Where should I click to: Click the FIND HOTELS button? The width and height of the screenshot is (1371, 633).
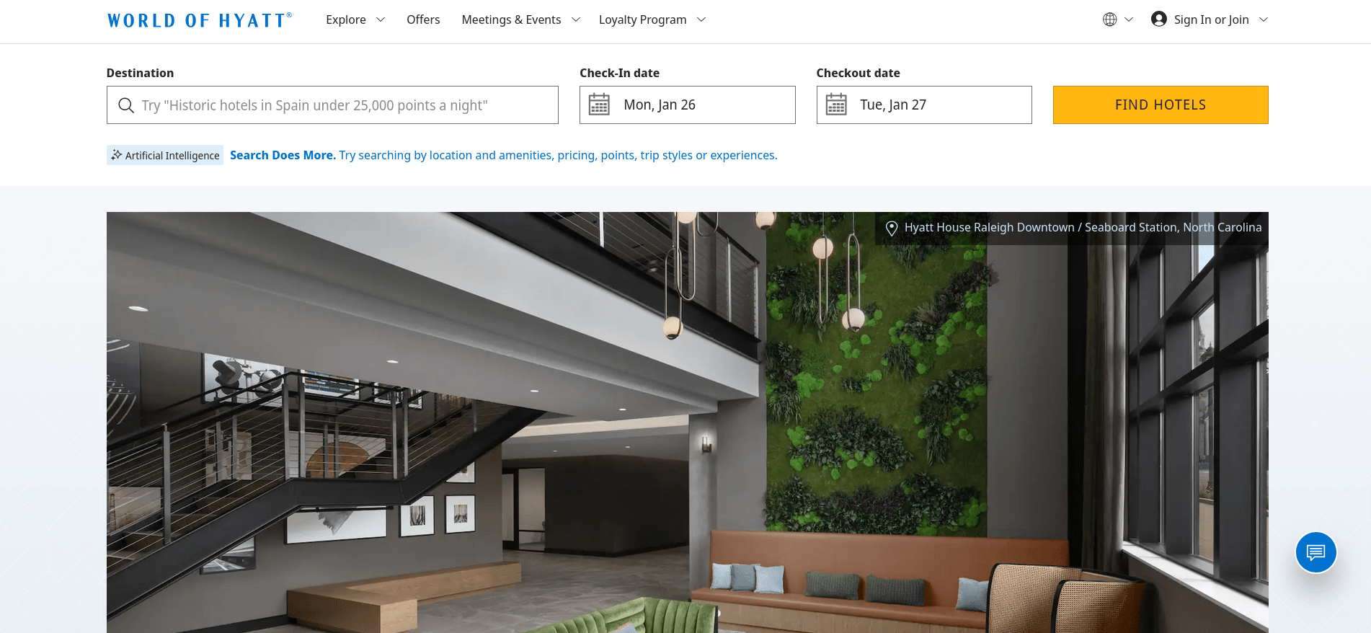[1161, 105]
